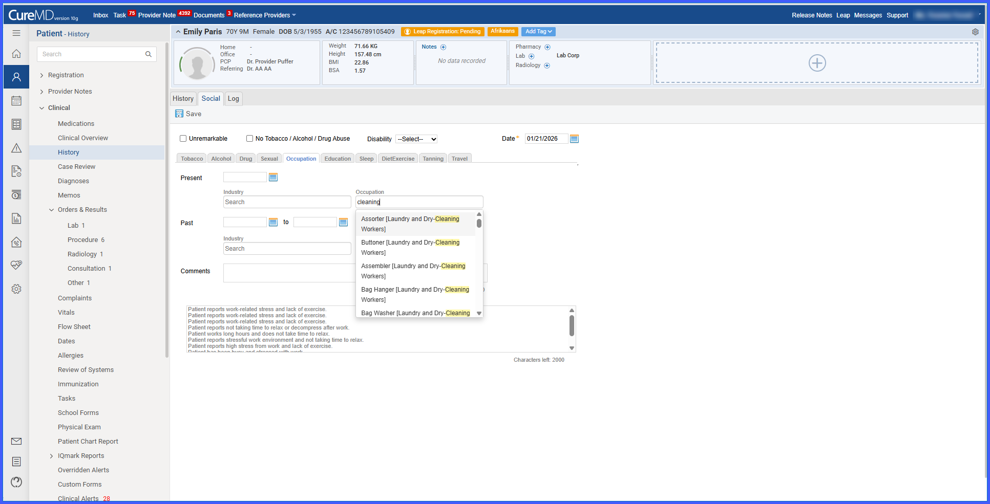
Task: Collapse the Orders & Results section
Action: (x=51, y=210)
